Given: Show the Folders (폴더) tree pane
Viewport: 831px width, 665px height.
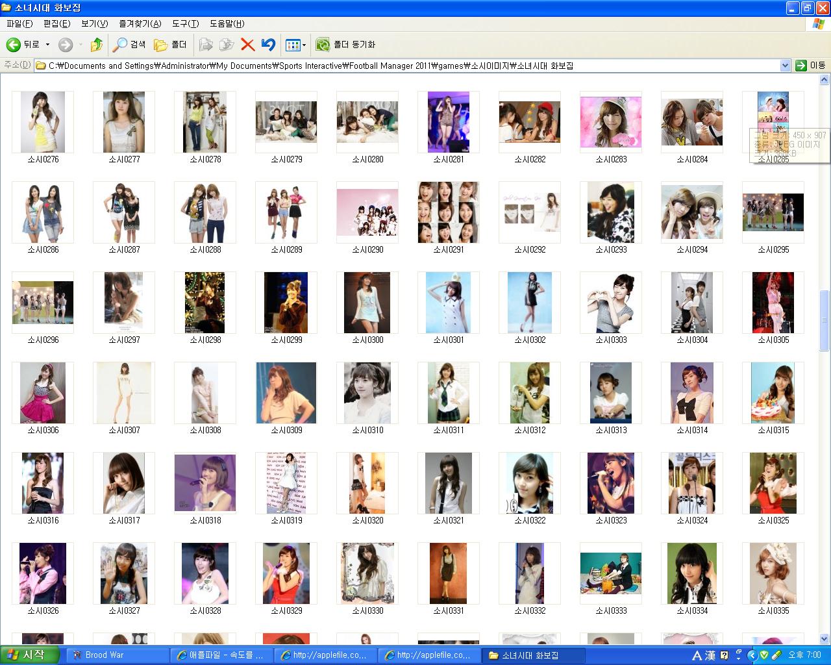Looking at the screenshot, I should coord(170,44).
